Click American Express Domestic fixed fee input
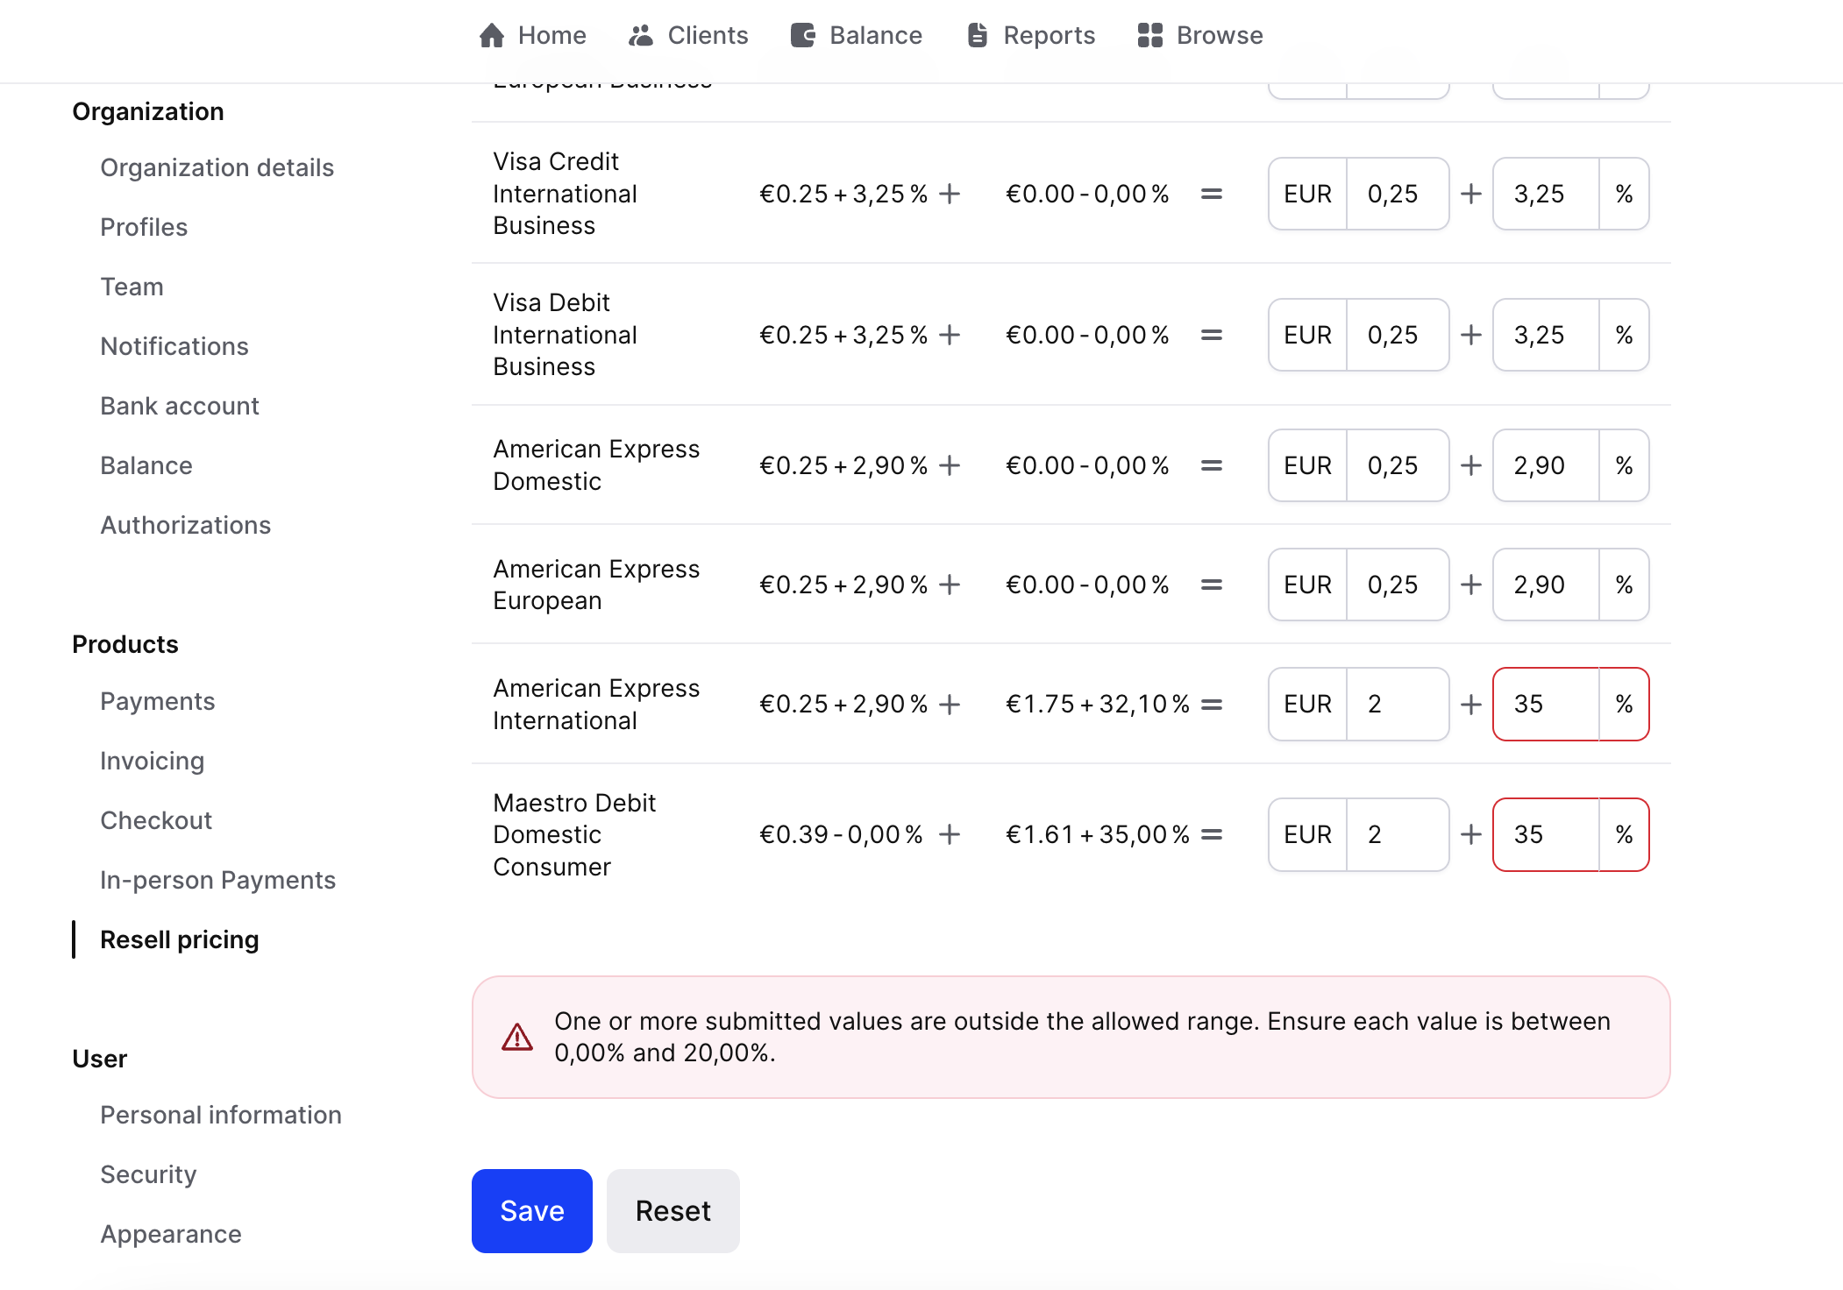Screen dimensions: 1843x1290 pyautogui.click(x=1397, y=465)
